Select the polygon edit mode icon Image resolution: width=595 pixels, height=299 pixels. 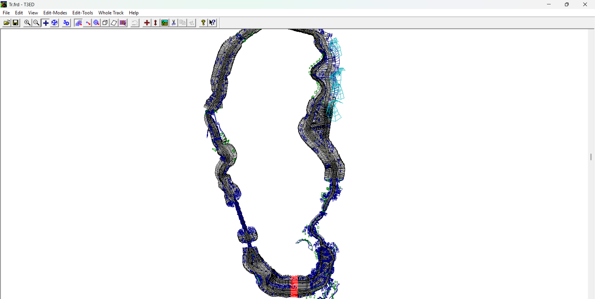click(x=114, y=23)
